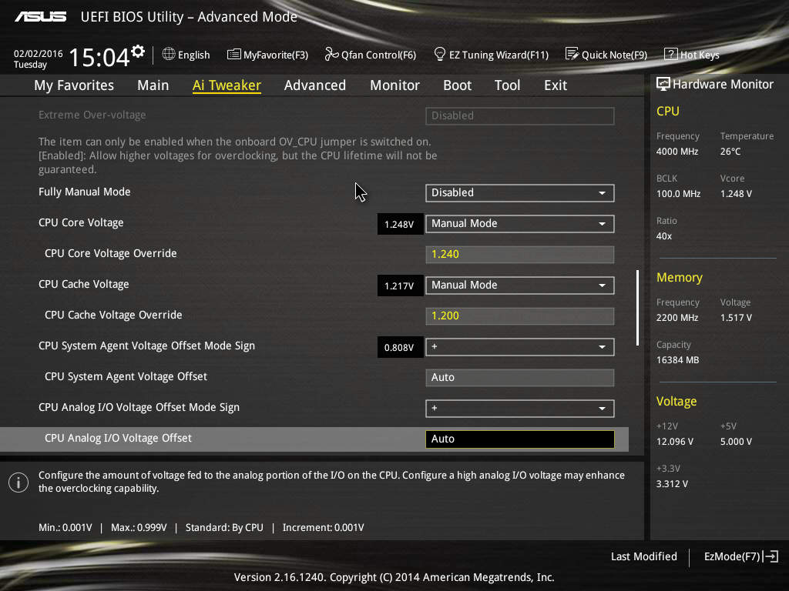Screen dimensions: 789x591
Task: Click EZ Tuning Wizard(F11) label
Action: click(499, 55)
